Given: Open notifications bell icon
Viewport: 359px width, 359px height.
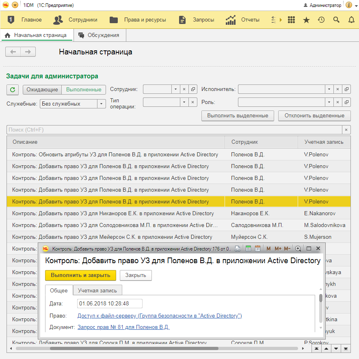Looking at the screenshot, I should tap(351, 20).
